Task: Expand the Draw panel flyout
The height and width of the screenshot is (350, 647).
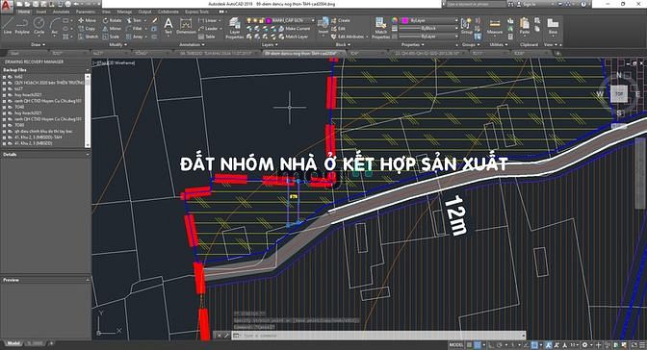Action: [38, 44]
